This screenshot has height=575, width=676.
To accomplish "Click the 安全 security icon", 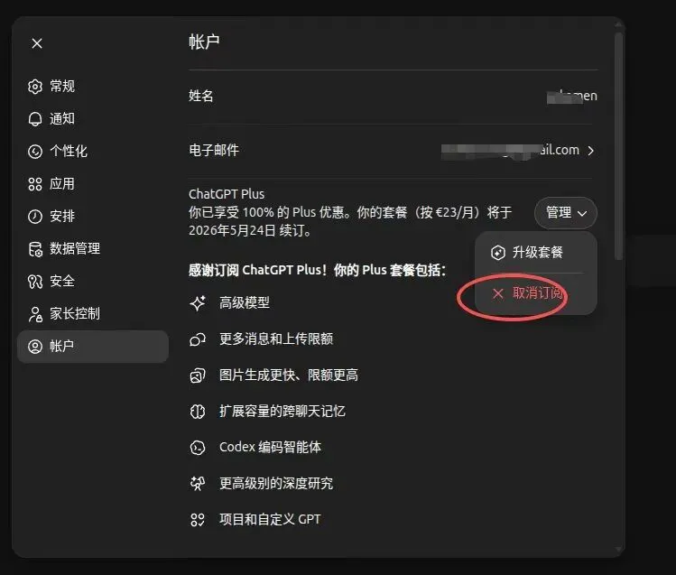I will [35, 282].
